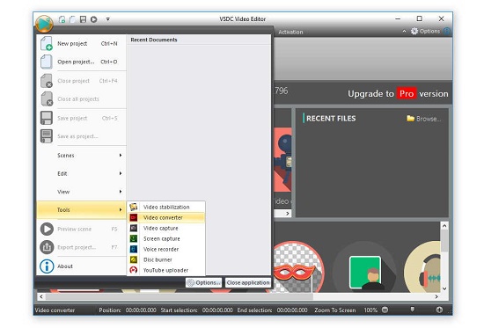Click the video camera thumbnail

(282, 159)
